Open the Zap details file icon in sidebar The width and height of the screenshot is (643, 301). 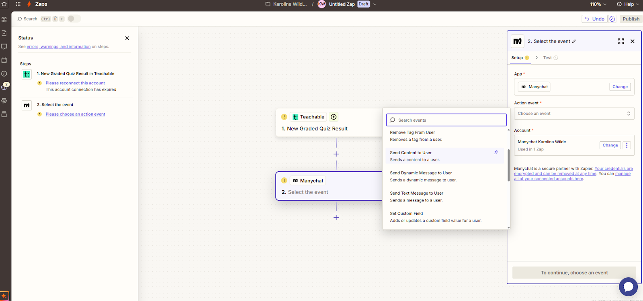click(4, 33)
